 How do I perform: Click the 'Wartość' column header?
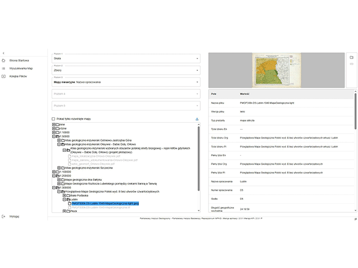pos(244,94)
